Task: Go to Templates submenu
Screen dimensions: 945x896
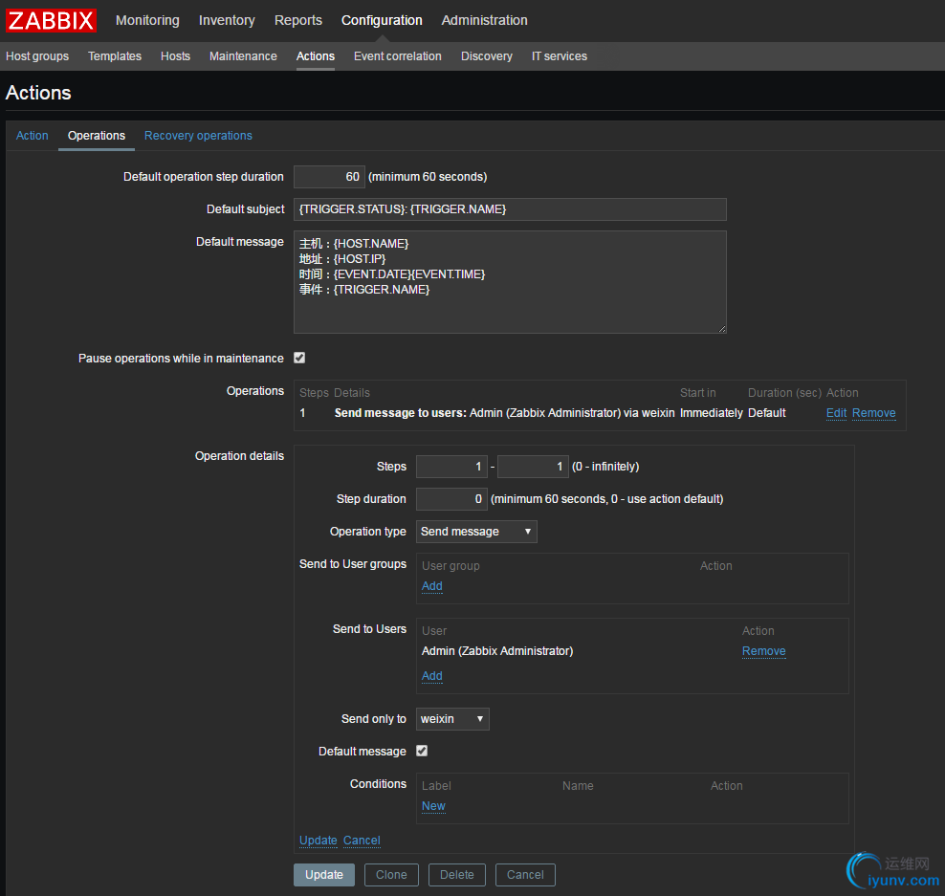Action: coord(115,56)
